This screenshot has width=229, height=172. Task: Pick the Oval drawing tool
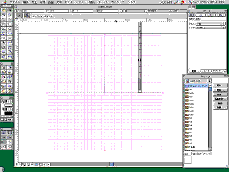[10, 29]
